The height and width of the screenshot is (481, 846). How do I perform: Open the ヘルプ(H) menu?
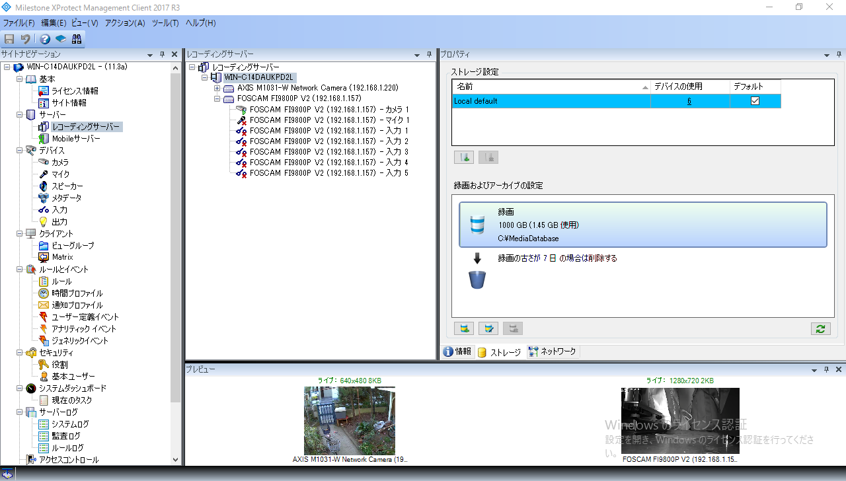200,23
